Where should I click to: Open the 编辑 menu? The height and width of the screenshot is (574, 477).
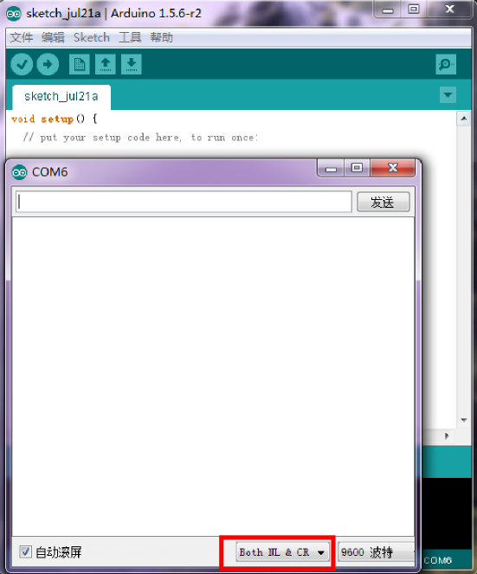point(53,37)
